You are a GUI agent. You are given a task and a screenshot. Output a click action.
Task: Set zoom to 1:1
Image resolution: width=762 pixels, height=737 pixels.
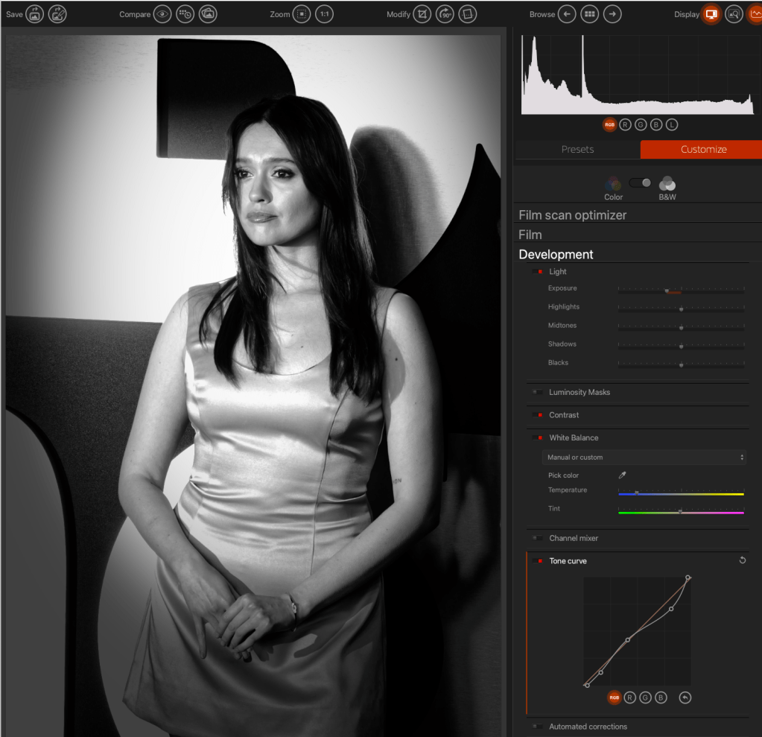[x=324, y=14]
